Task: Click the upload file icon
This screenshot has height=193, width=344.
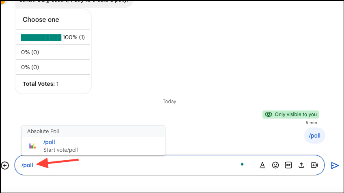Action: (301, 165)
